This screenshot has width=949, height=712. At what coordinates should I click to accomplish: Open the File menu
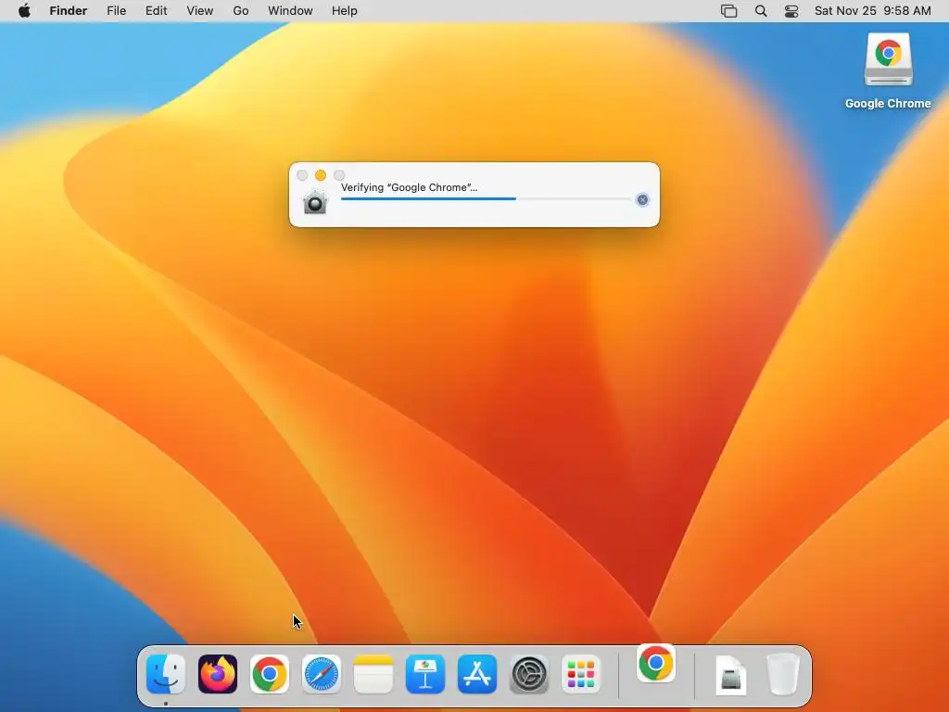pyautogui.click(x=116, y=11)
